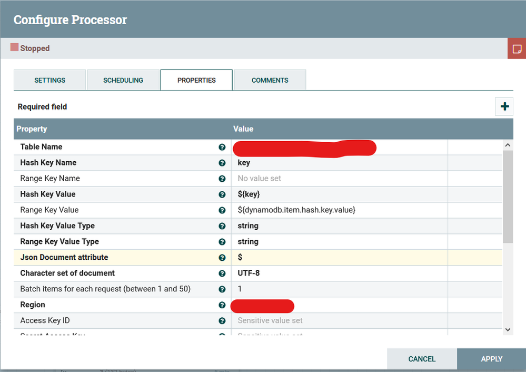Image resolution: width=526 pixels, height=372 pixels.
Task: Click the scrollbar up arrow
Action: click(508, 145)
